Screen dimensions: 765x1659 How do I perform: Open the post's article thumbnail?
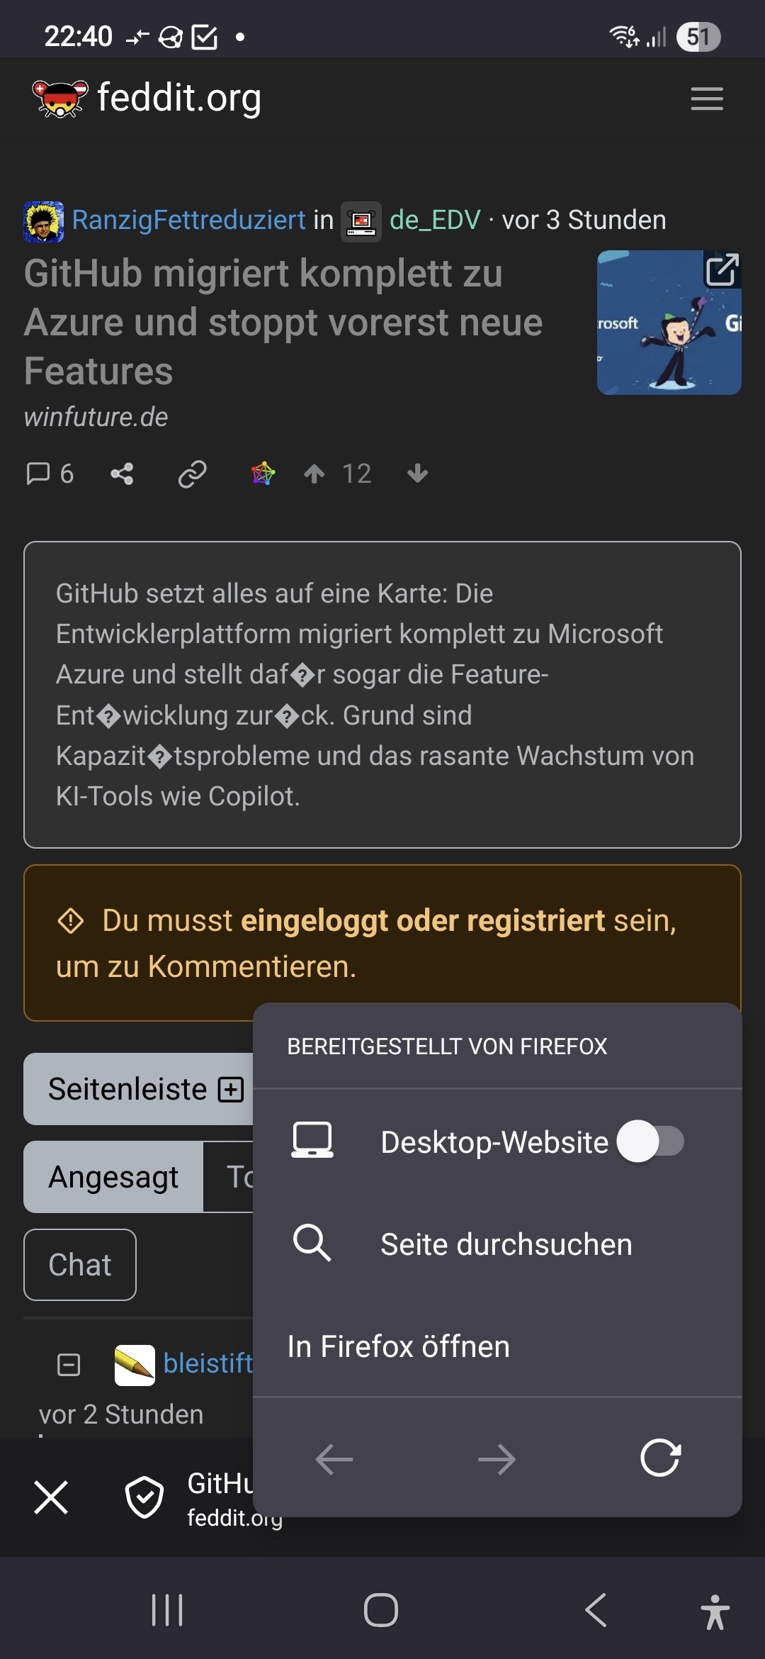pos(669,323)
